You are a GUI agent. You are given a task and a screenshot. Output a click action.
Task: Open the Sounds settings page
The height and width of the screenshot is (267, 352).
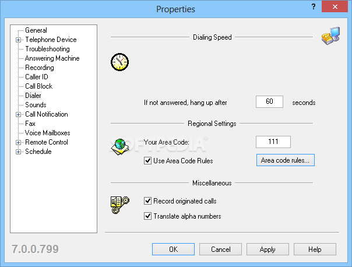pos(36,105)
